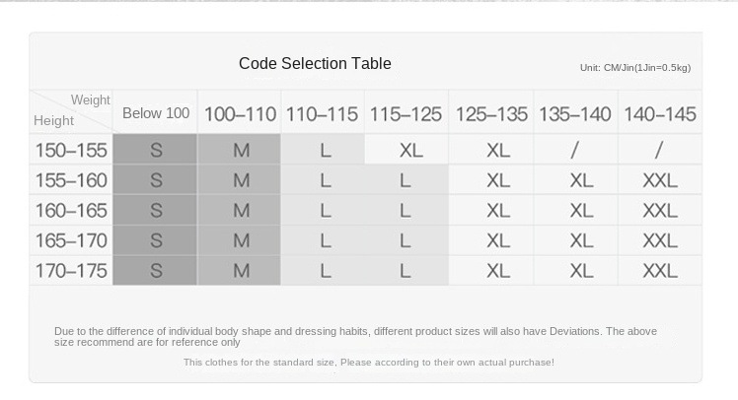738x400 pixels.
Task: Select the S cell in the 150–155 row
Action: click(156, 151)
